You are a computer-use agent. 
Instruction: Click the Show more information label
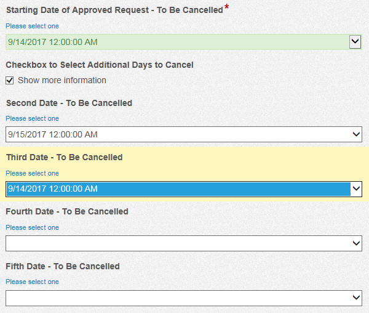tap(62, 80)
